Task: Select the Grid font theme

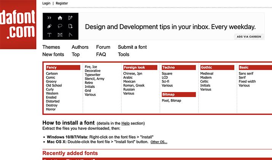Action: (x=88, y=91)
